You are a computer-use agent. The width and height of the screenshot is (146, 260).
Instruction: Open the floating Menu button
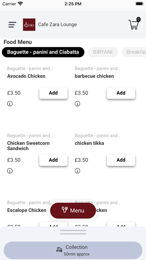pos(73,210)
